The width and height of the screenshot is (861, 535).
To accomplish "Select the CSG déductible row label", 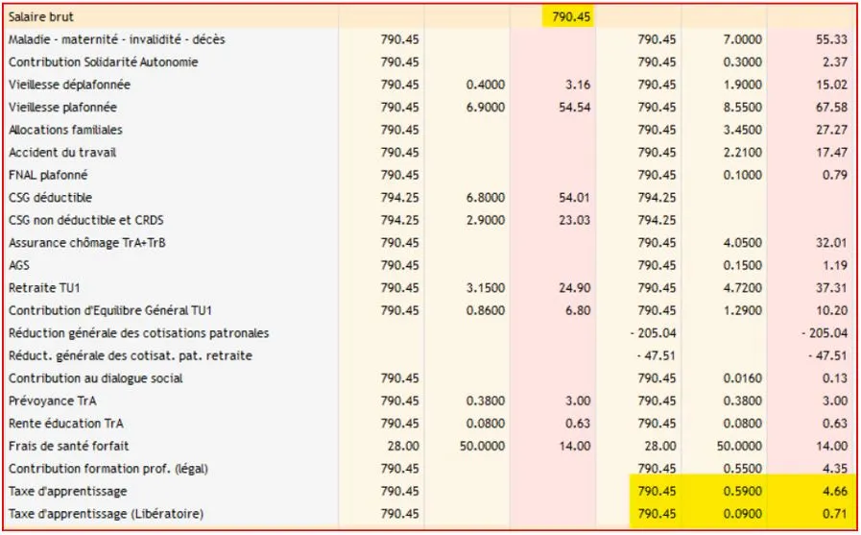I will click(x=50, y=197).
